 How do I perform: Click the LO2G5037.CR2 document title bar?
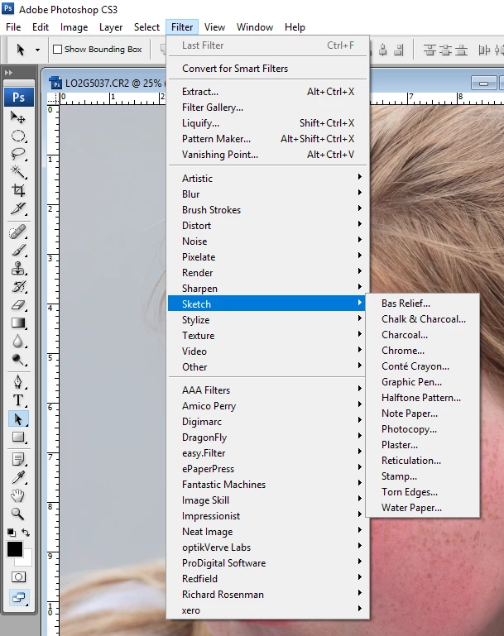pos(105,84)
